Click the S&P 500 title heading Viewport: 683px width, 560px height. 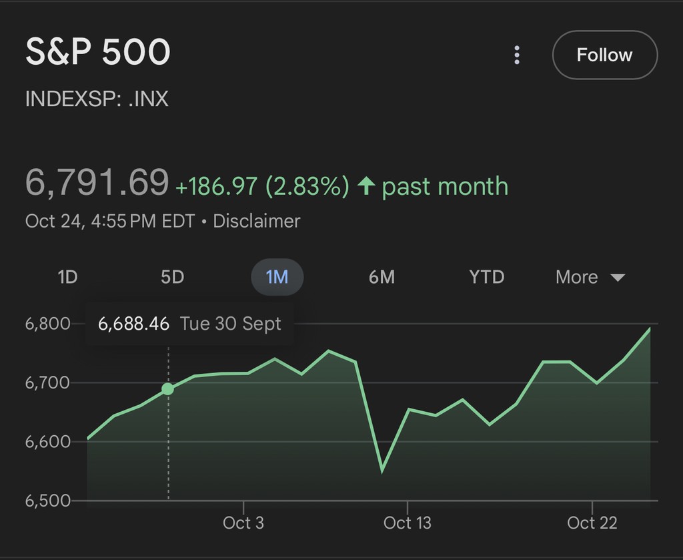click(x=98, y=53)
